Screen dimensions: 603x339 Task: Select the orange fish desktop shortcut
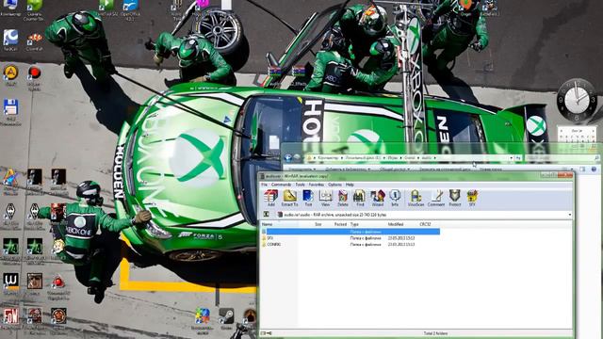coord(35,41)
